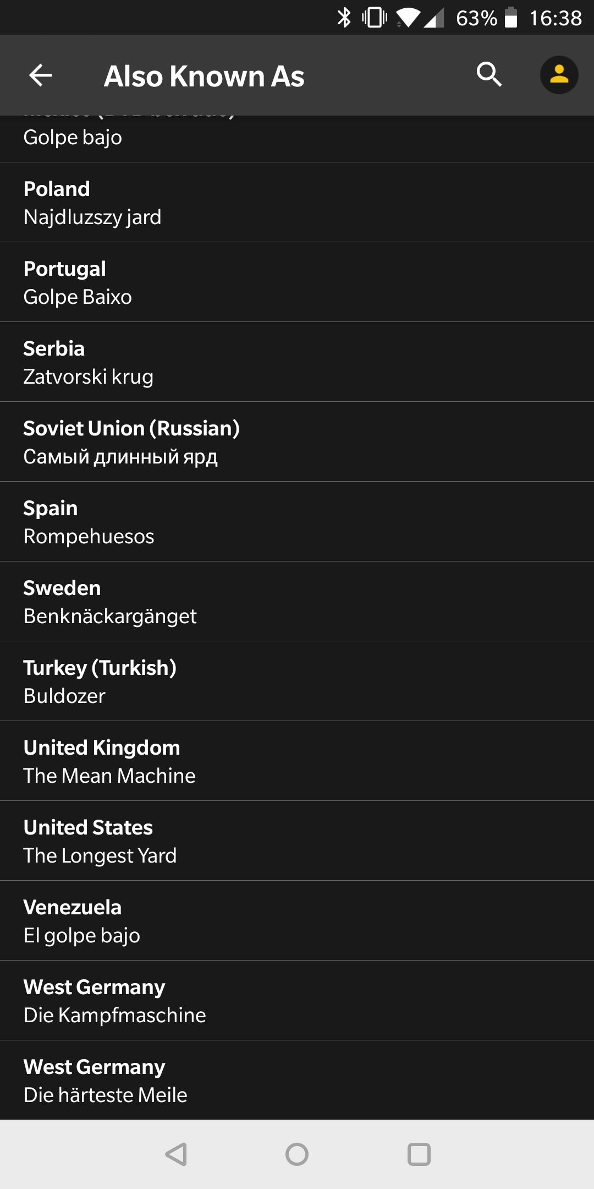594x1189 pixels.
Task: Select the Portugal 'Golpe Baixo' entry
Action: (297, 282)
